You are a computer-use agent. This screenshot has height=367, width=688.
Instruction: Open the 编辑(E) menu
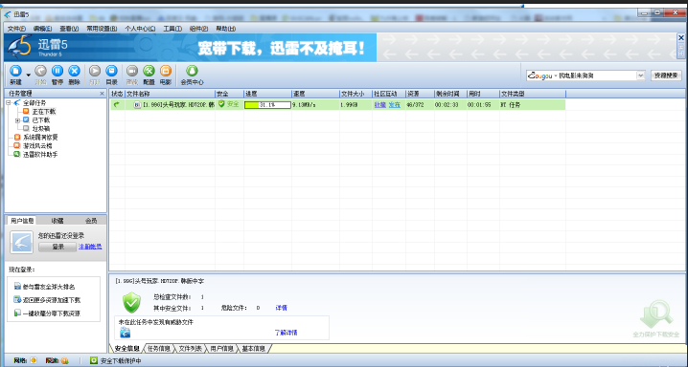(x=42, y=29)
